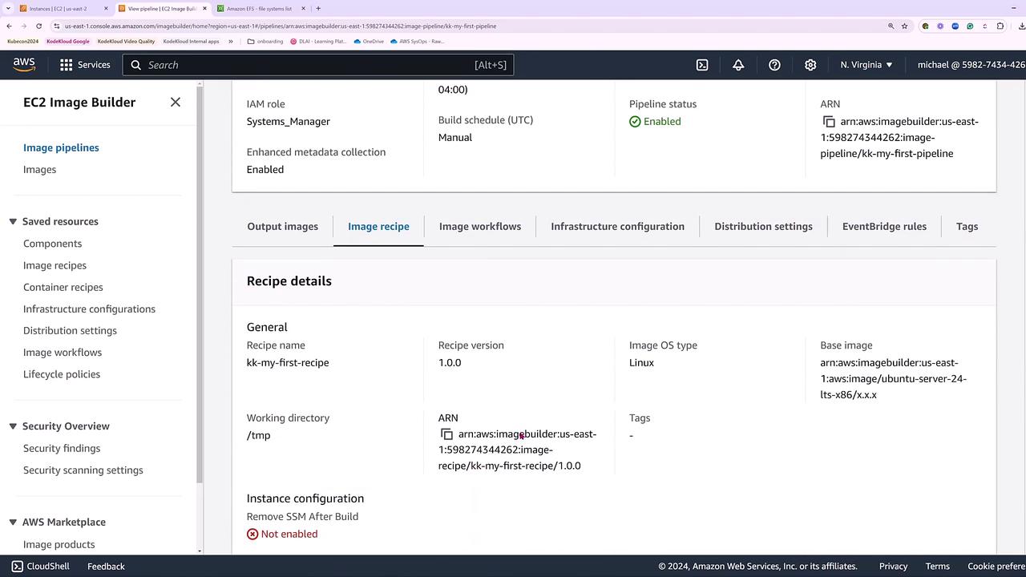Open the KodeKloud Internal apps bookmark

(191, 41)
